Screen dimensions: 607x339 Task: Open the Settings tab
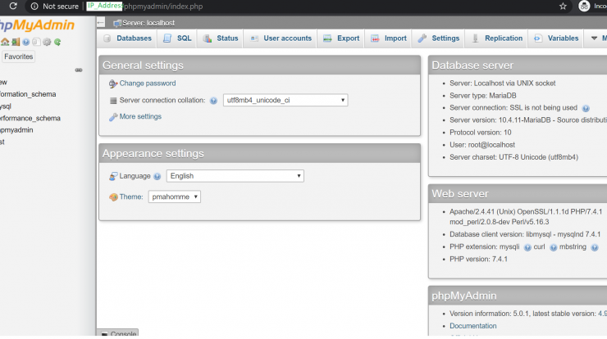(x=439, y=38)
